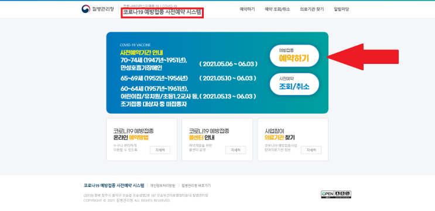This screenshot has height=211, width=435.
Task: Click the footer text 코로나19 예방접종 사전예약 시스템
Action: pos(114,185)
